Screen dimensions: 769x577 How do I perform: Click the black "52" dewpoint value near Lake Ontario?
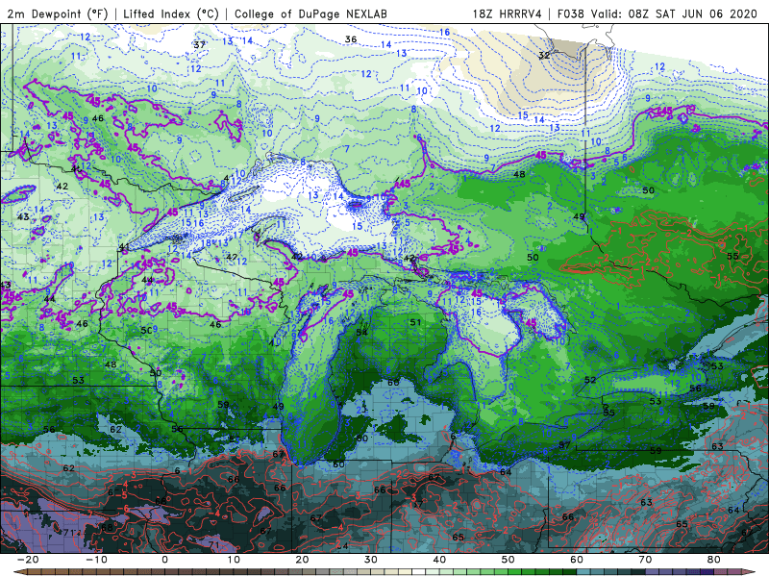590,380
